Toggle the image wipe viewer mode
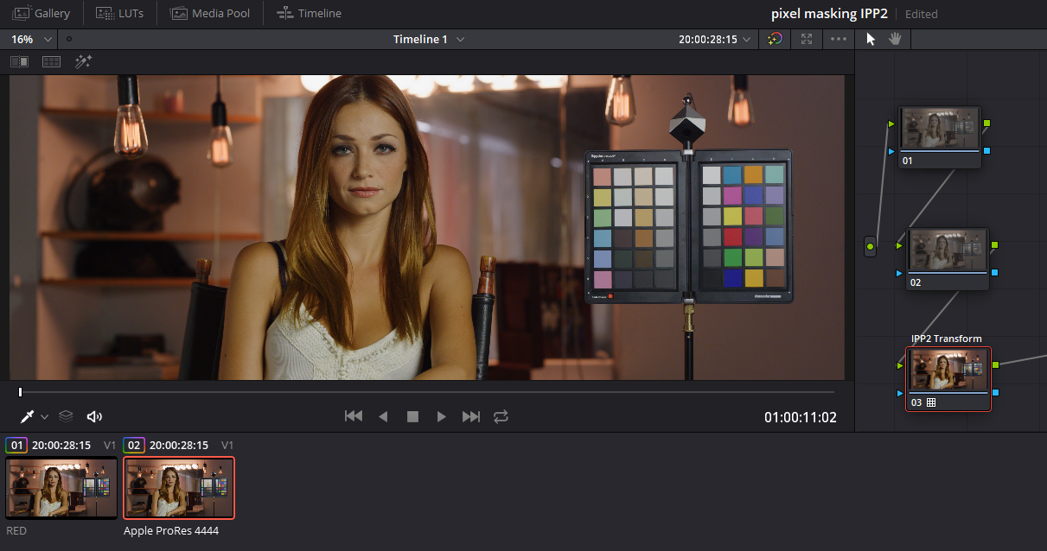 19,62
